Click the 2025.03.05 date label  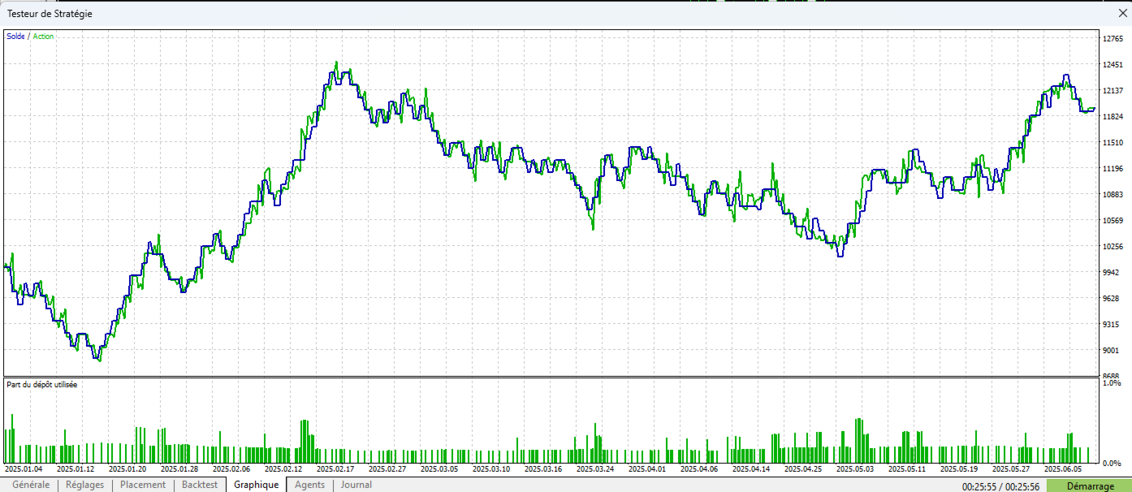point(439,468)
